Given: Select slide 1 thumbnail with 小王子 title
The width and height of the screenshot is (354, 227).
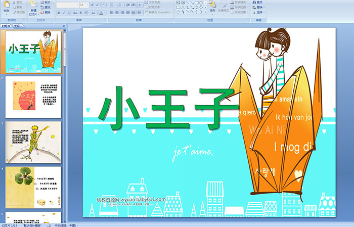Looking at the screenshot, I should [x=33, y=52].
